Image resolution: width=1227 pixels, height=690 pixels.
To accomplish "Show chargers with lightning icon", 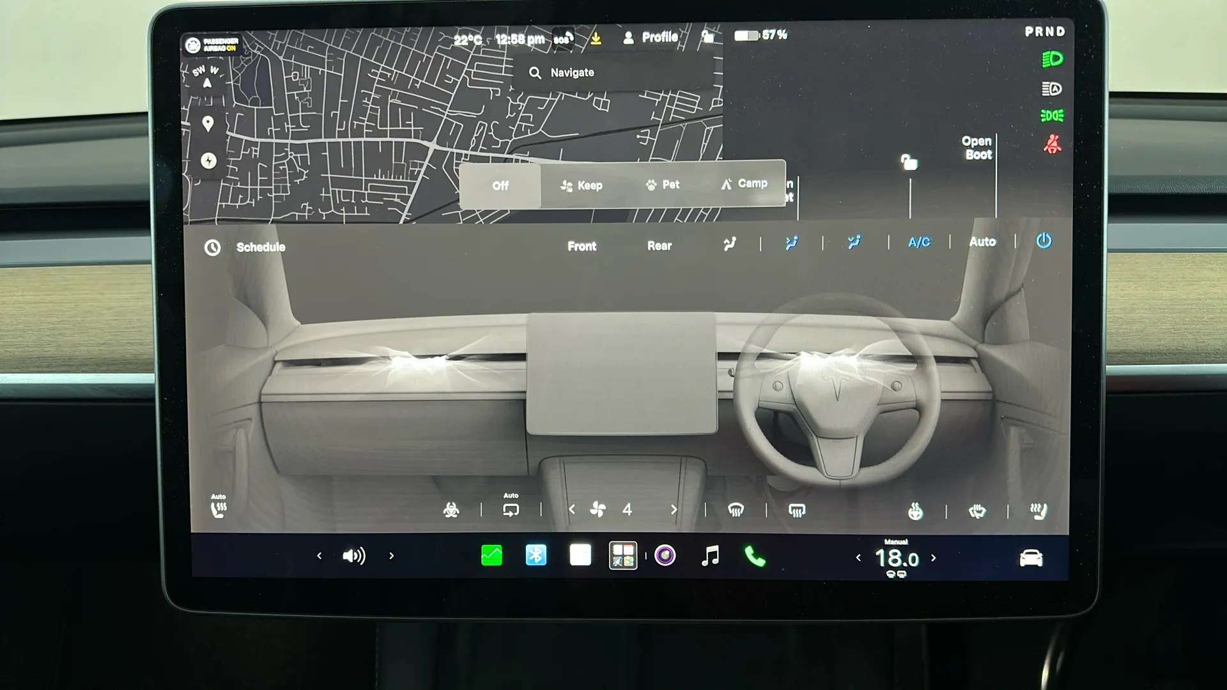I will pyautogui.click(x=208, y=160).
